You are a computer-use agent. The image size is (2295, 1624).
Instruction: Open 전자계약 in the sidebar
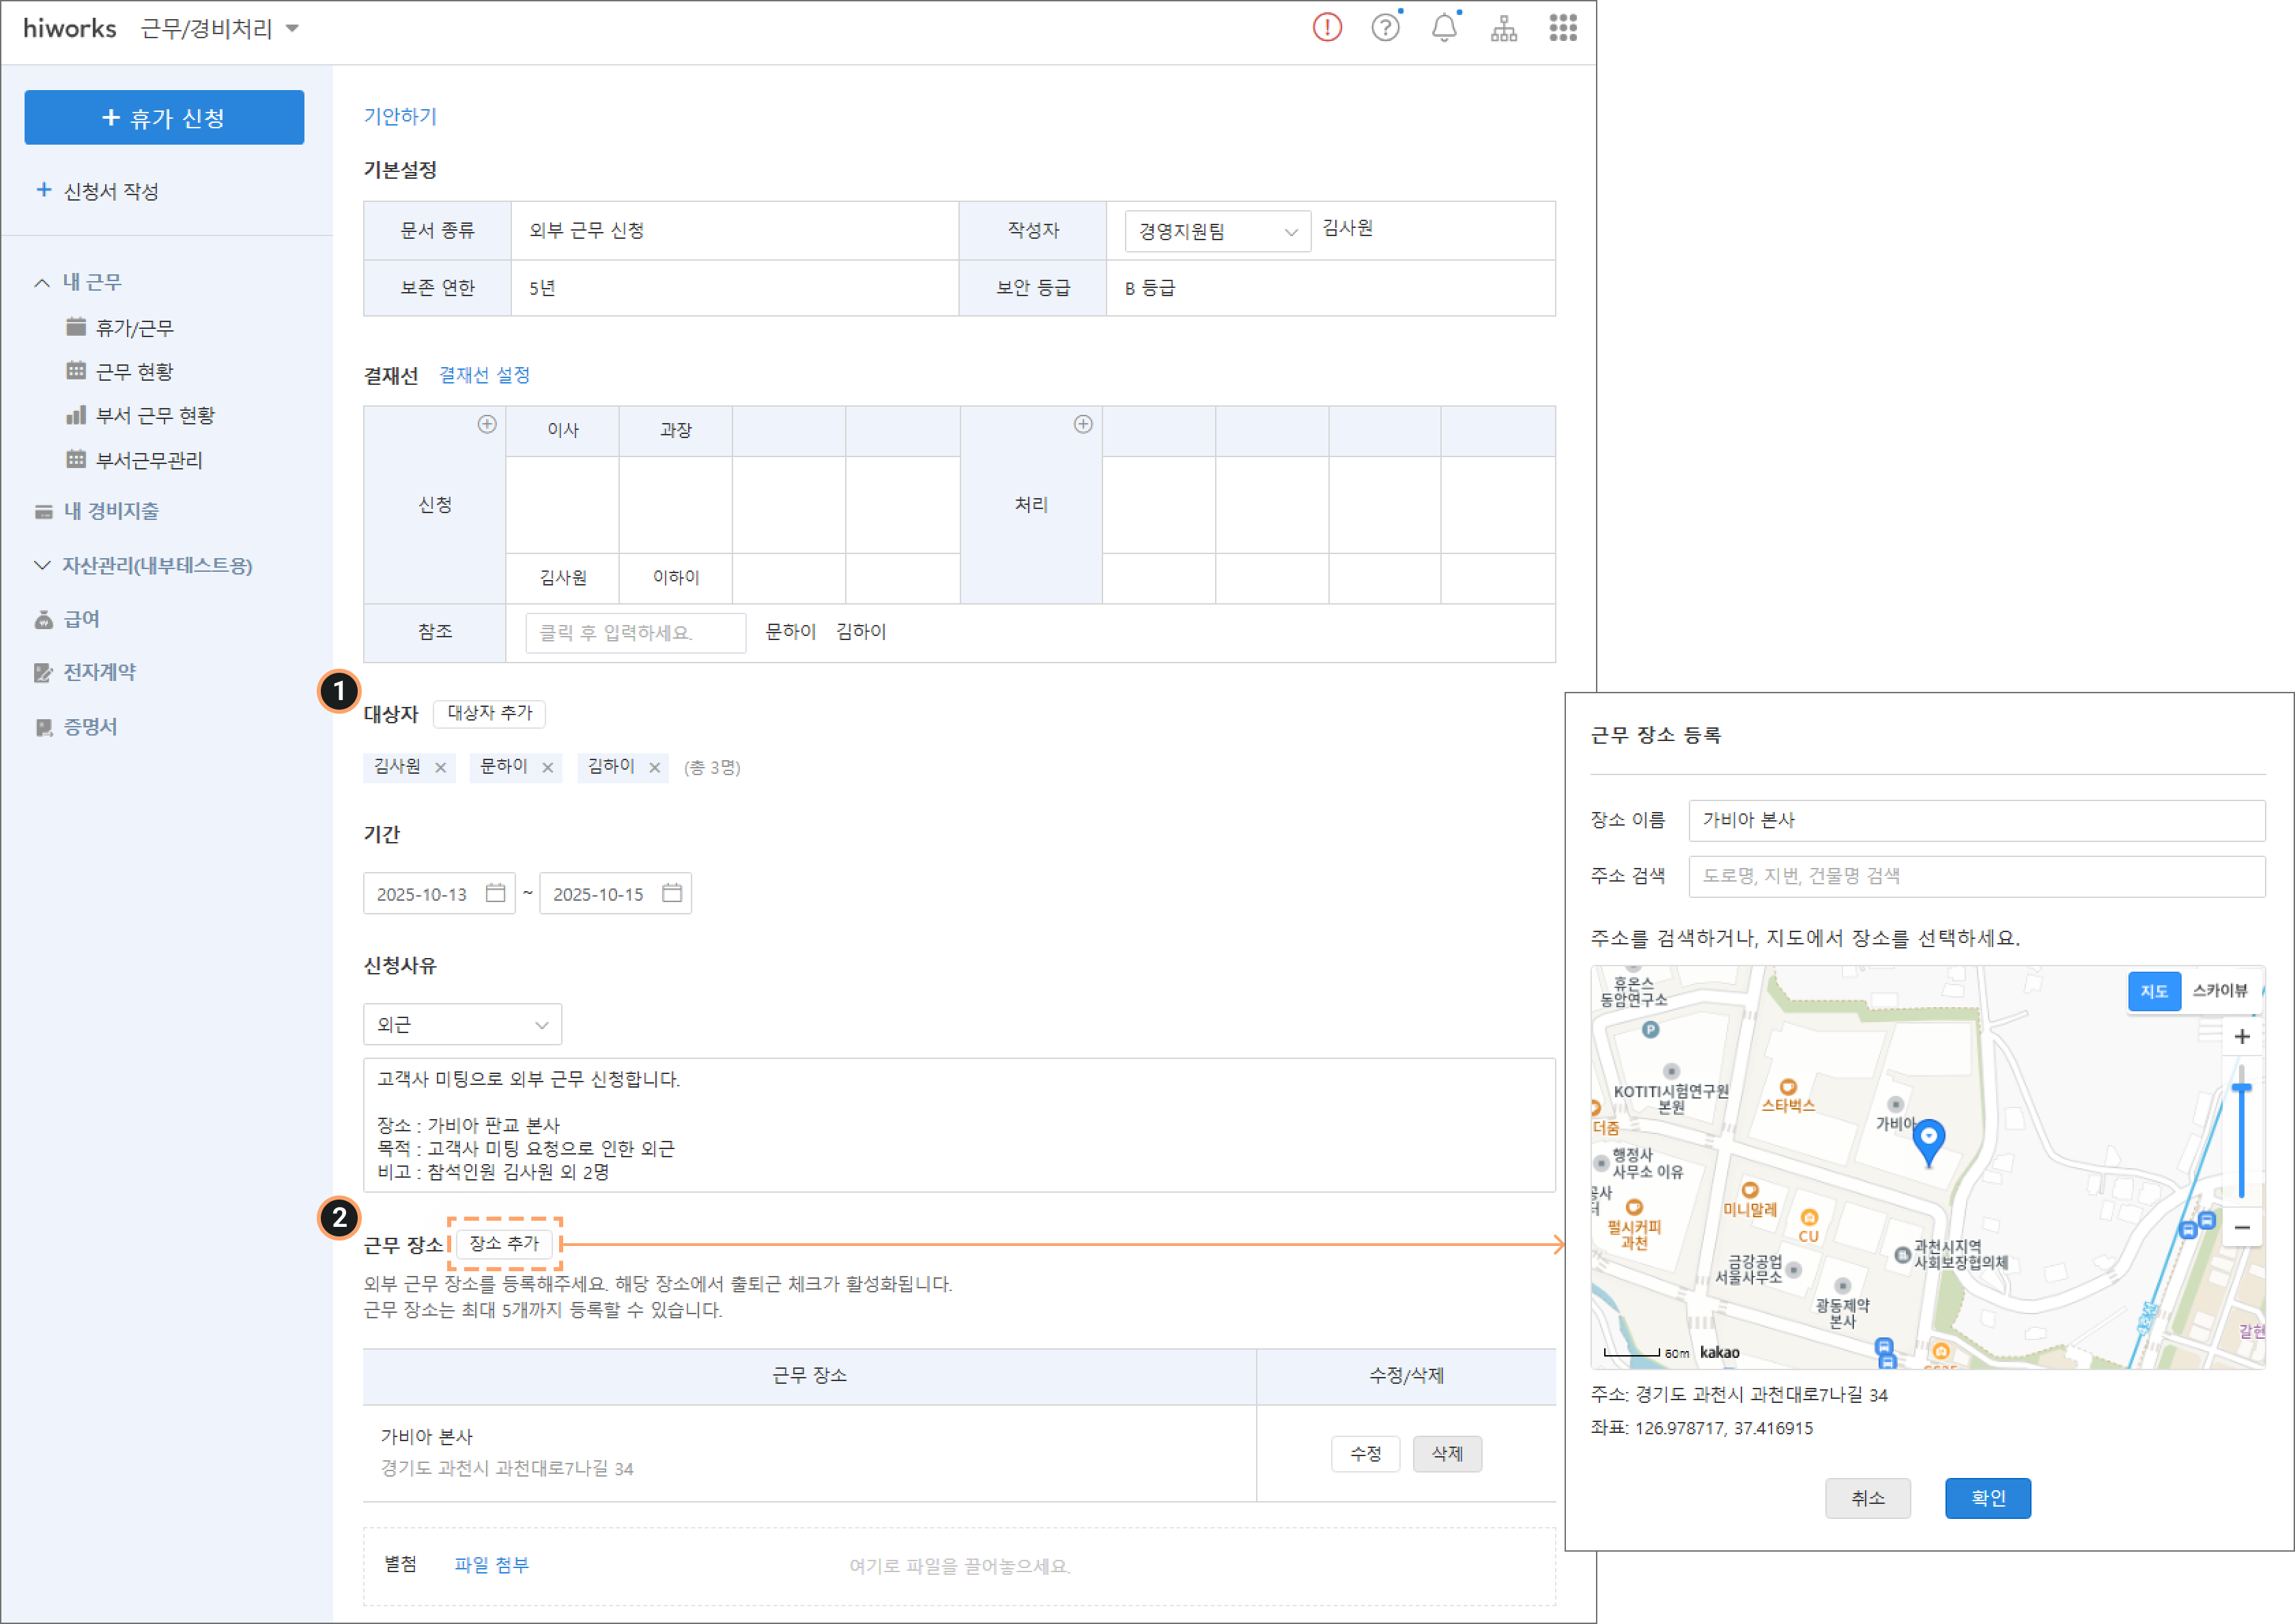pos(99,672)
